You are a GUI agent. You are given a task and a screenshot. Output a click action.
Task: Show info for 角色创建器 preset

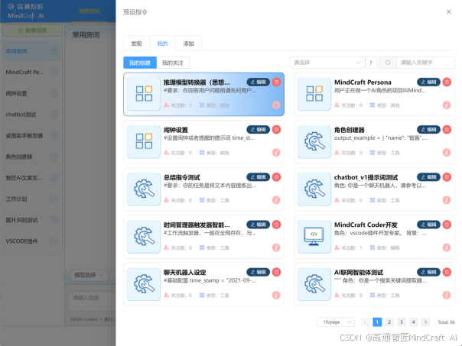point(447,153)
